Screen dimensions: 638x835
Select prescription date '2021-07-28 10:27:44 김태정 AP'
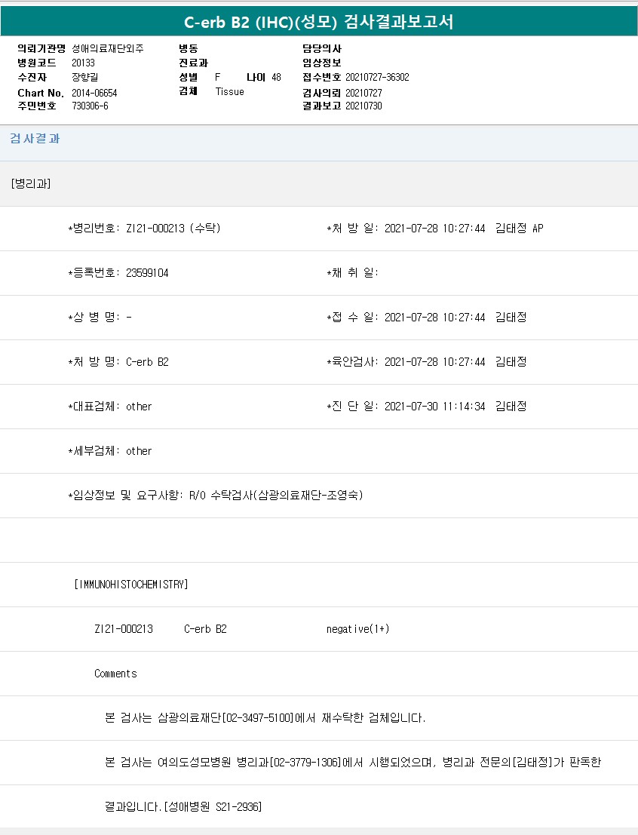pyautogui.click(x=464, y=229)
